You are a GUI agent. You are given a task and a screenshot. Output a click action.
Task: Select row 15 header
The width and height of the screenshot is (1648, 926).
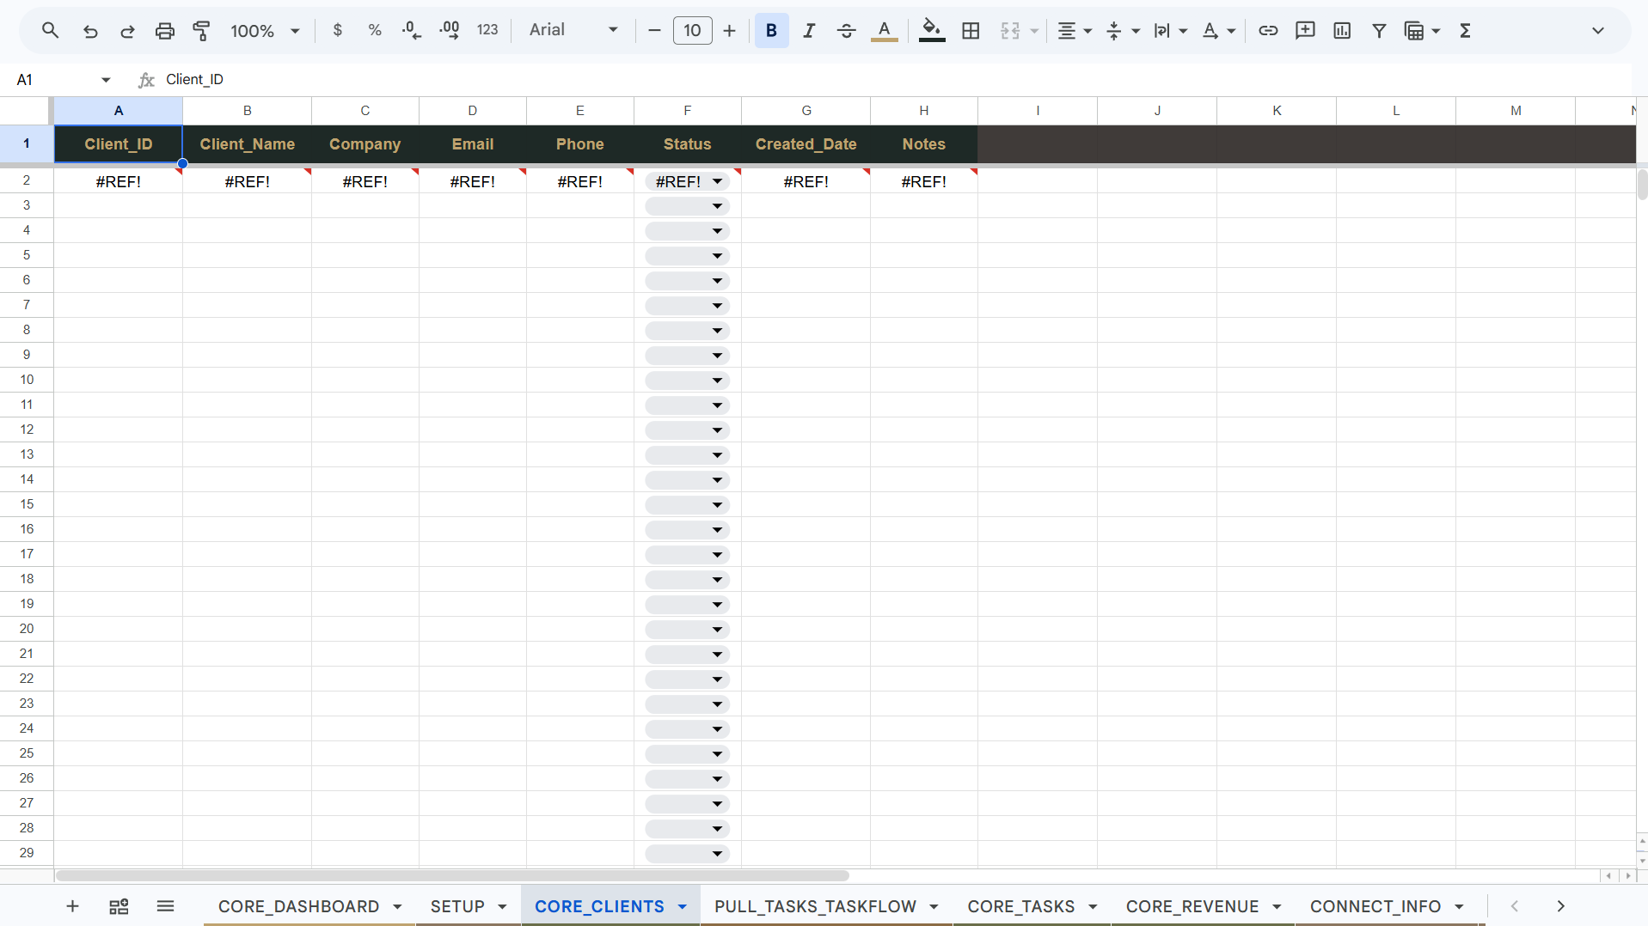(x=27, y=504)
